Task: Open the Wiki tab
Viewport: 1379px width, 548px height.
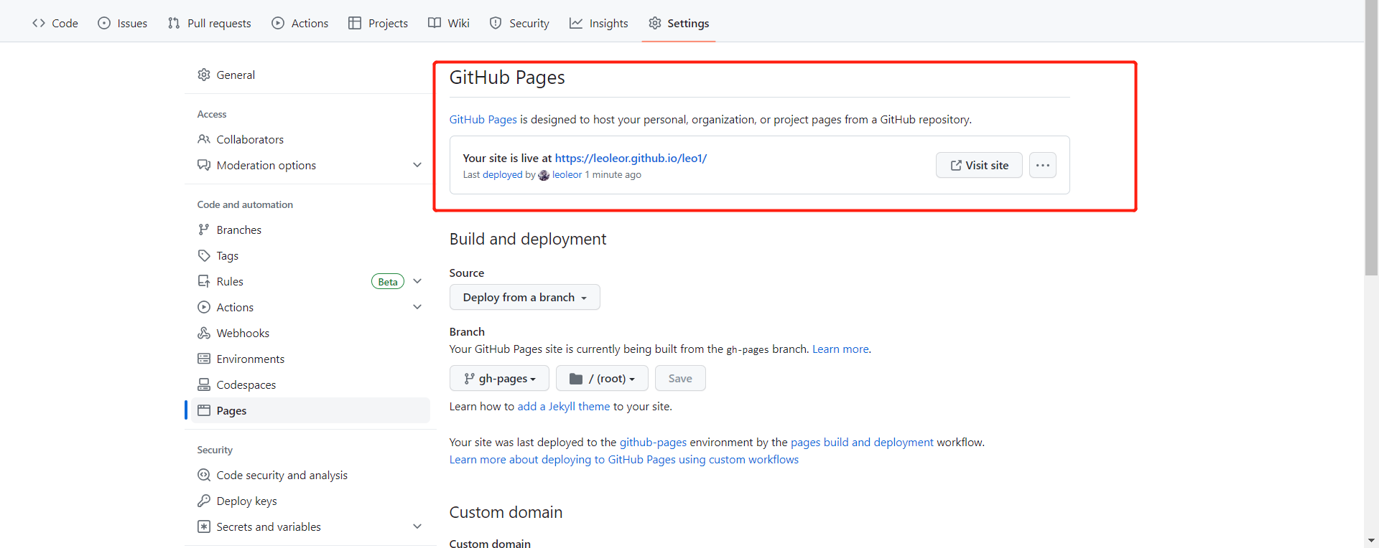Action: (x=449, y=23)
